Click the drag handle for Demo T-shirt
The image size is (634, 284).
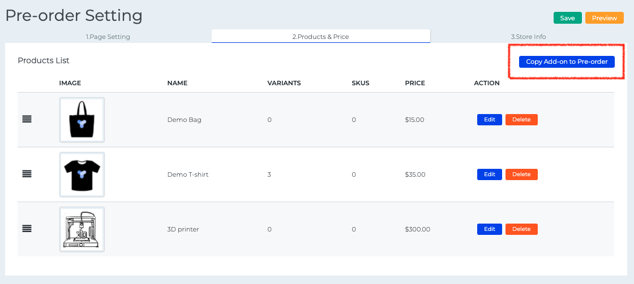(x=27, y=174)
